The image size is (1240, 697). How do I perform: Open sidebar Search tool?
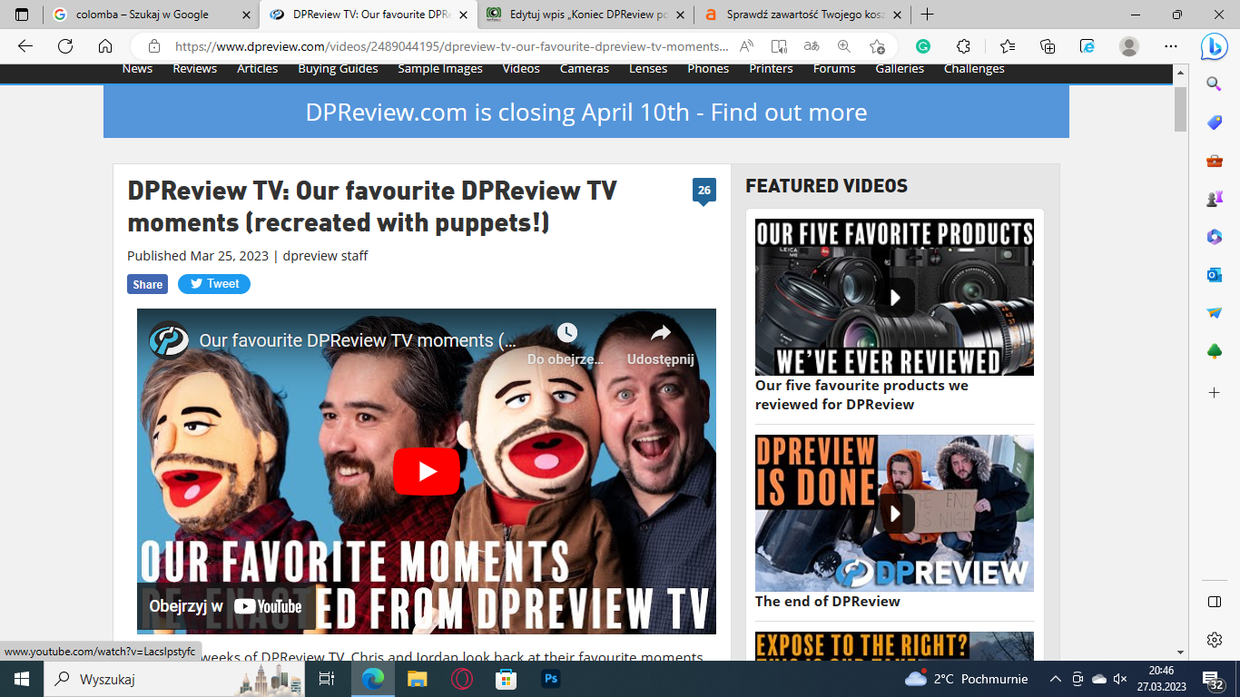coord(1214,84)
